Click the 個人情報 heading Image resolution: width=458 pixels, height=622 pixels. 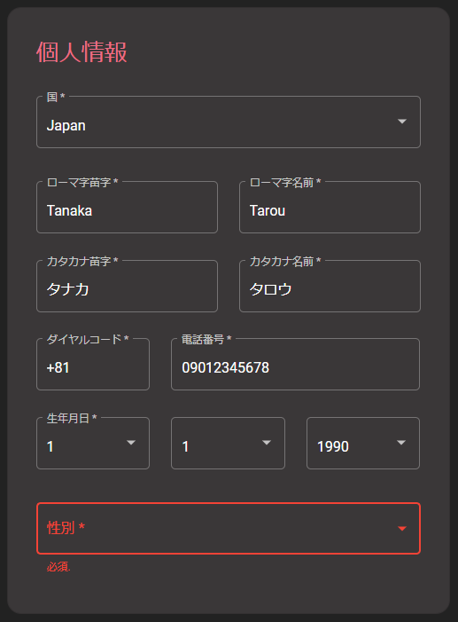[82, 52]
